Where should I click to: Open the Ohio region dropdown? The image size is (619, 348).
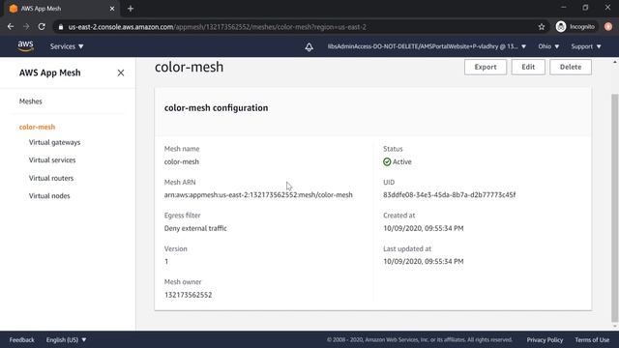click(548, 46)
